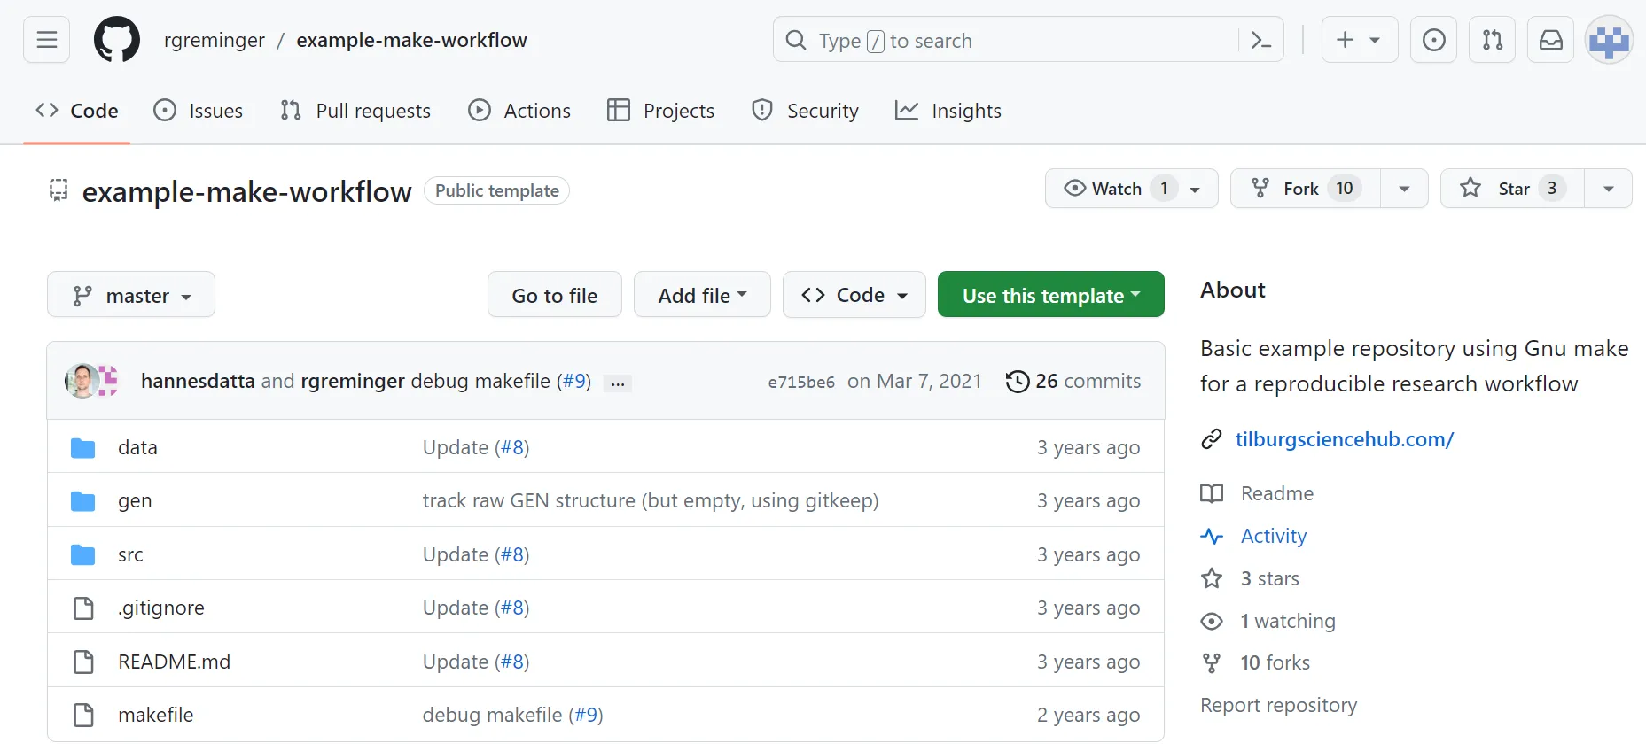Focus the Type to search field
Screen dimensions: 1646x751
point(1010,41)
